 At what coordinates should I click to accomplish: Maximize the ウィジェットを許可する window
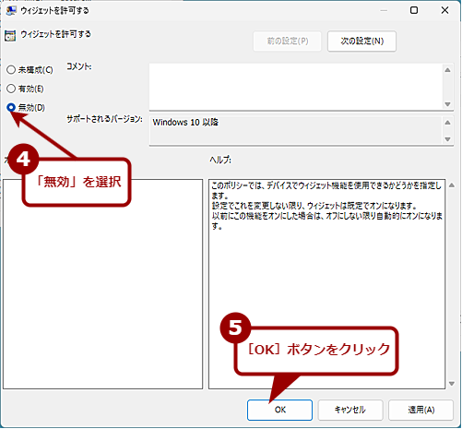tap(414, 10)
